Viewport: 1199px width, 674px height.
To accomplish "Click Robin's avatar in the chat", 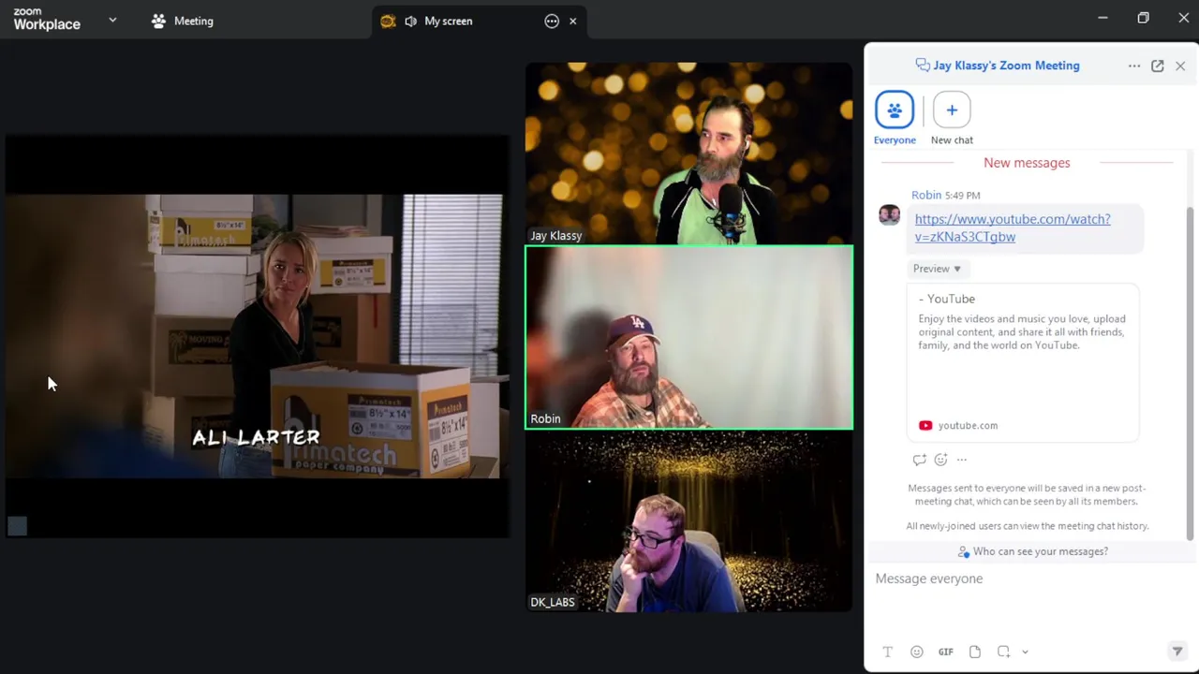I will click(x=889, y=215).
